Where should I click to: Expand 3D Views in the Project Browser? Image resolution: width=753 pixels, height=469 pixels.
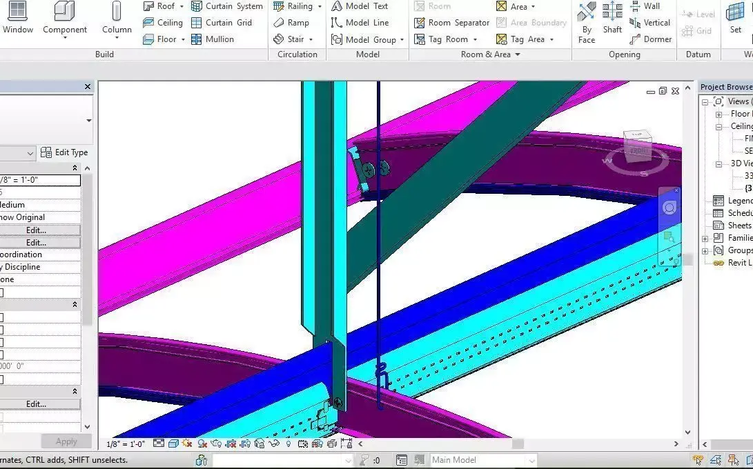(x=718, y=164)
